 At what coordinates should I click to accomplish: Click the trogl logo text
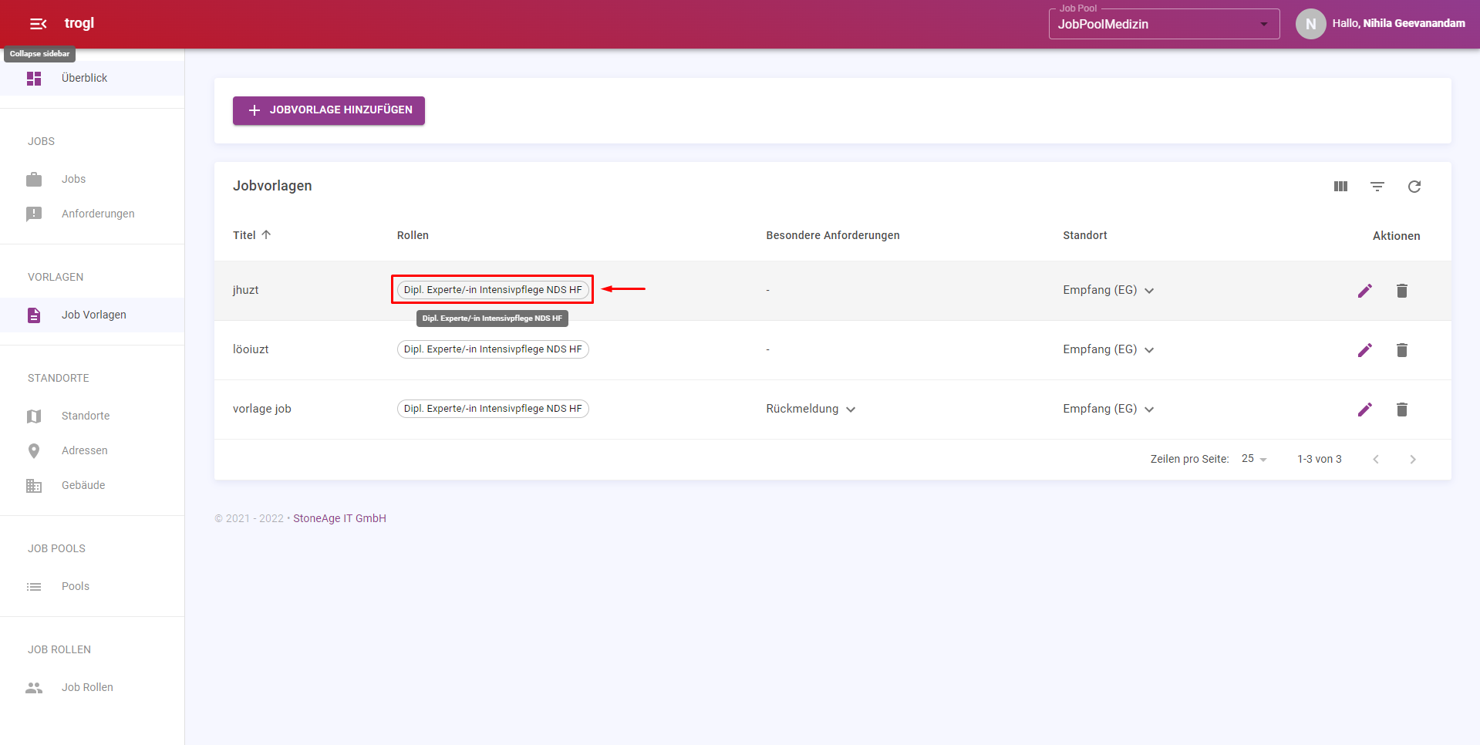point(79,23)
